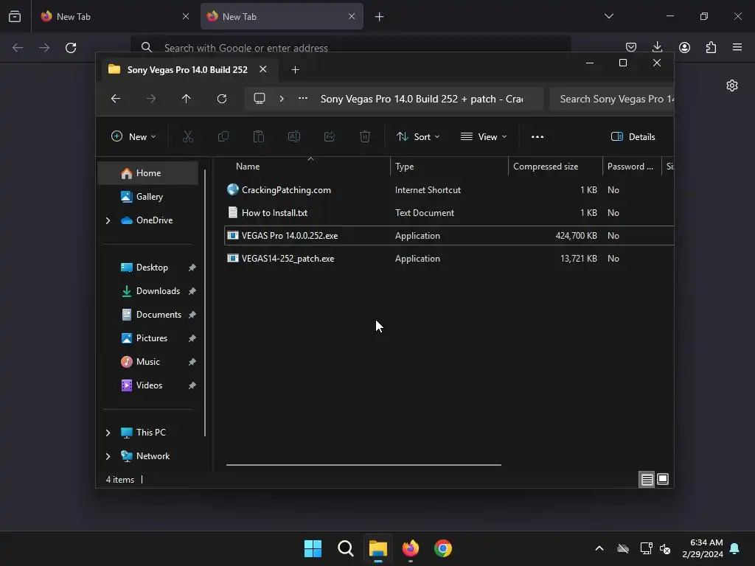Open Firefox extensions puzzle icon
This screenshot has width=755, height=566.
[711, 47]
